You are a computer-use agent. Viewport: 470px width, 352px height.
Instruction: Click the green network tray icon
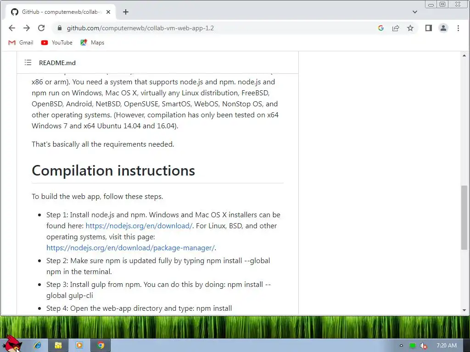click(x=413, y=346)
